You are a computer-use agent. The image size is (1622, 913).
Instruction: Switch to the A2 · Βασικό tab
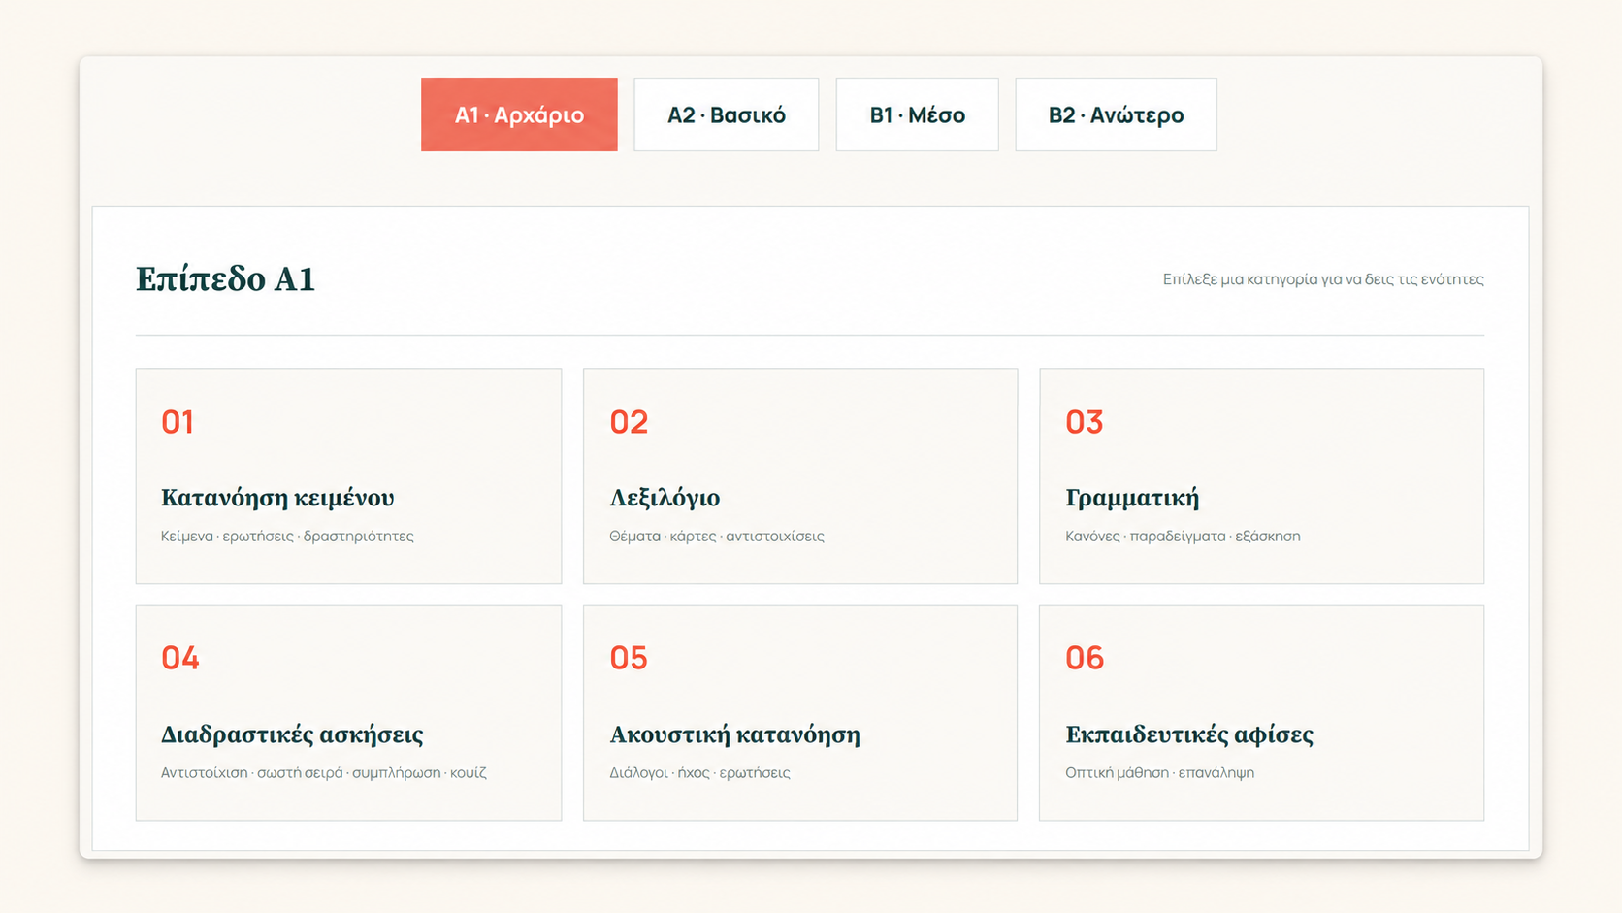(x=727, y=114)
